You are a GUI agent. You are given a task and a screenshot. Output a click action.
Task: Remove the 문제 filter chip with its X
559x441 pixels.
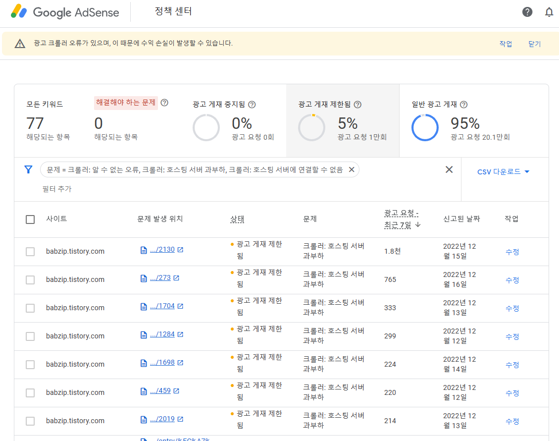(352, 169)
